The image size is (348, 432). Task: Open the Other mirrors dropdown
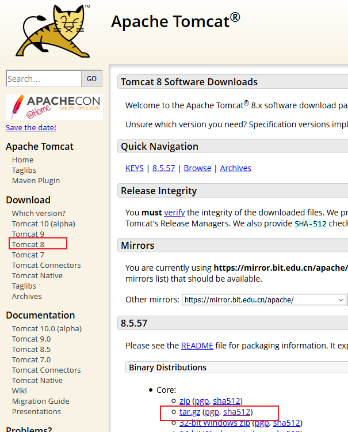point(264,300)
